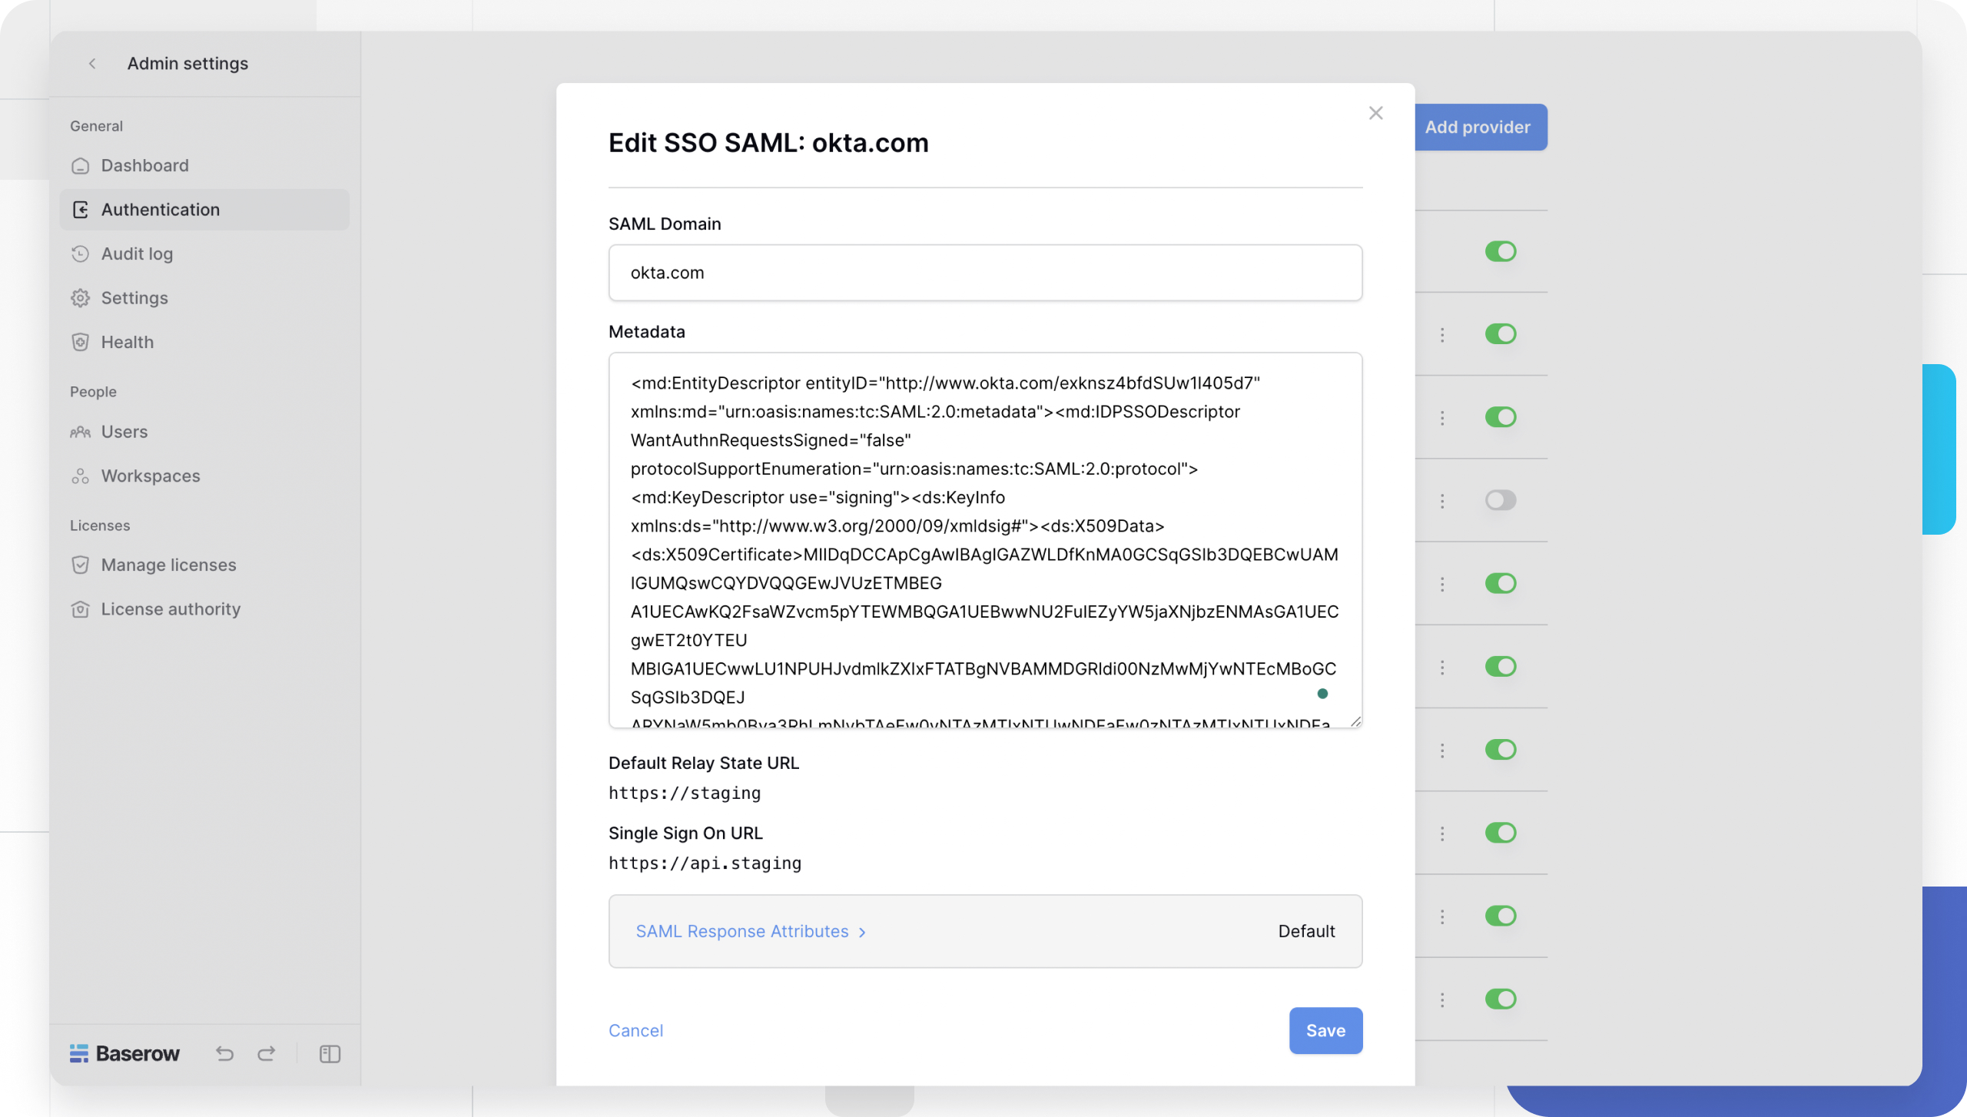
Task: Select License authority in the sidebar
Action: point(81,608)
